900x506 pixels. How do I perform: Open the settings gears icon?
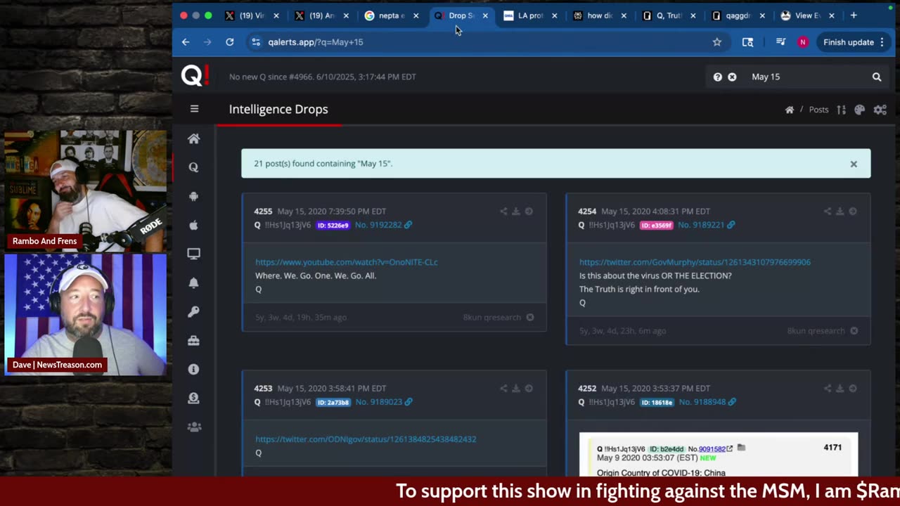[x=880, y=110]
